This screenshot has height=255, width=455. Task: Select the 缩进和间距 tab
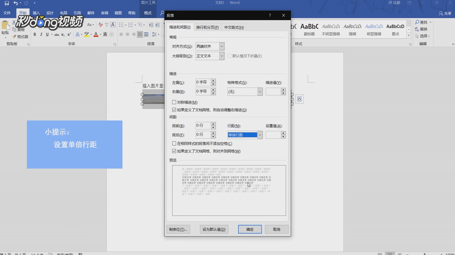[180, 27]
